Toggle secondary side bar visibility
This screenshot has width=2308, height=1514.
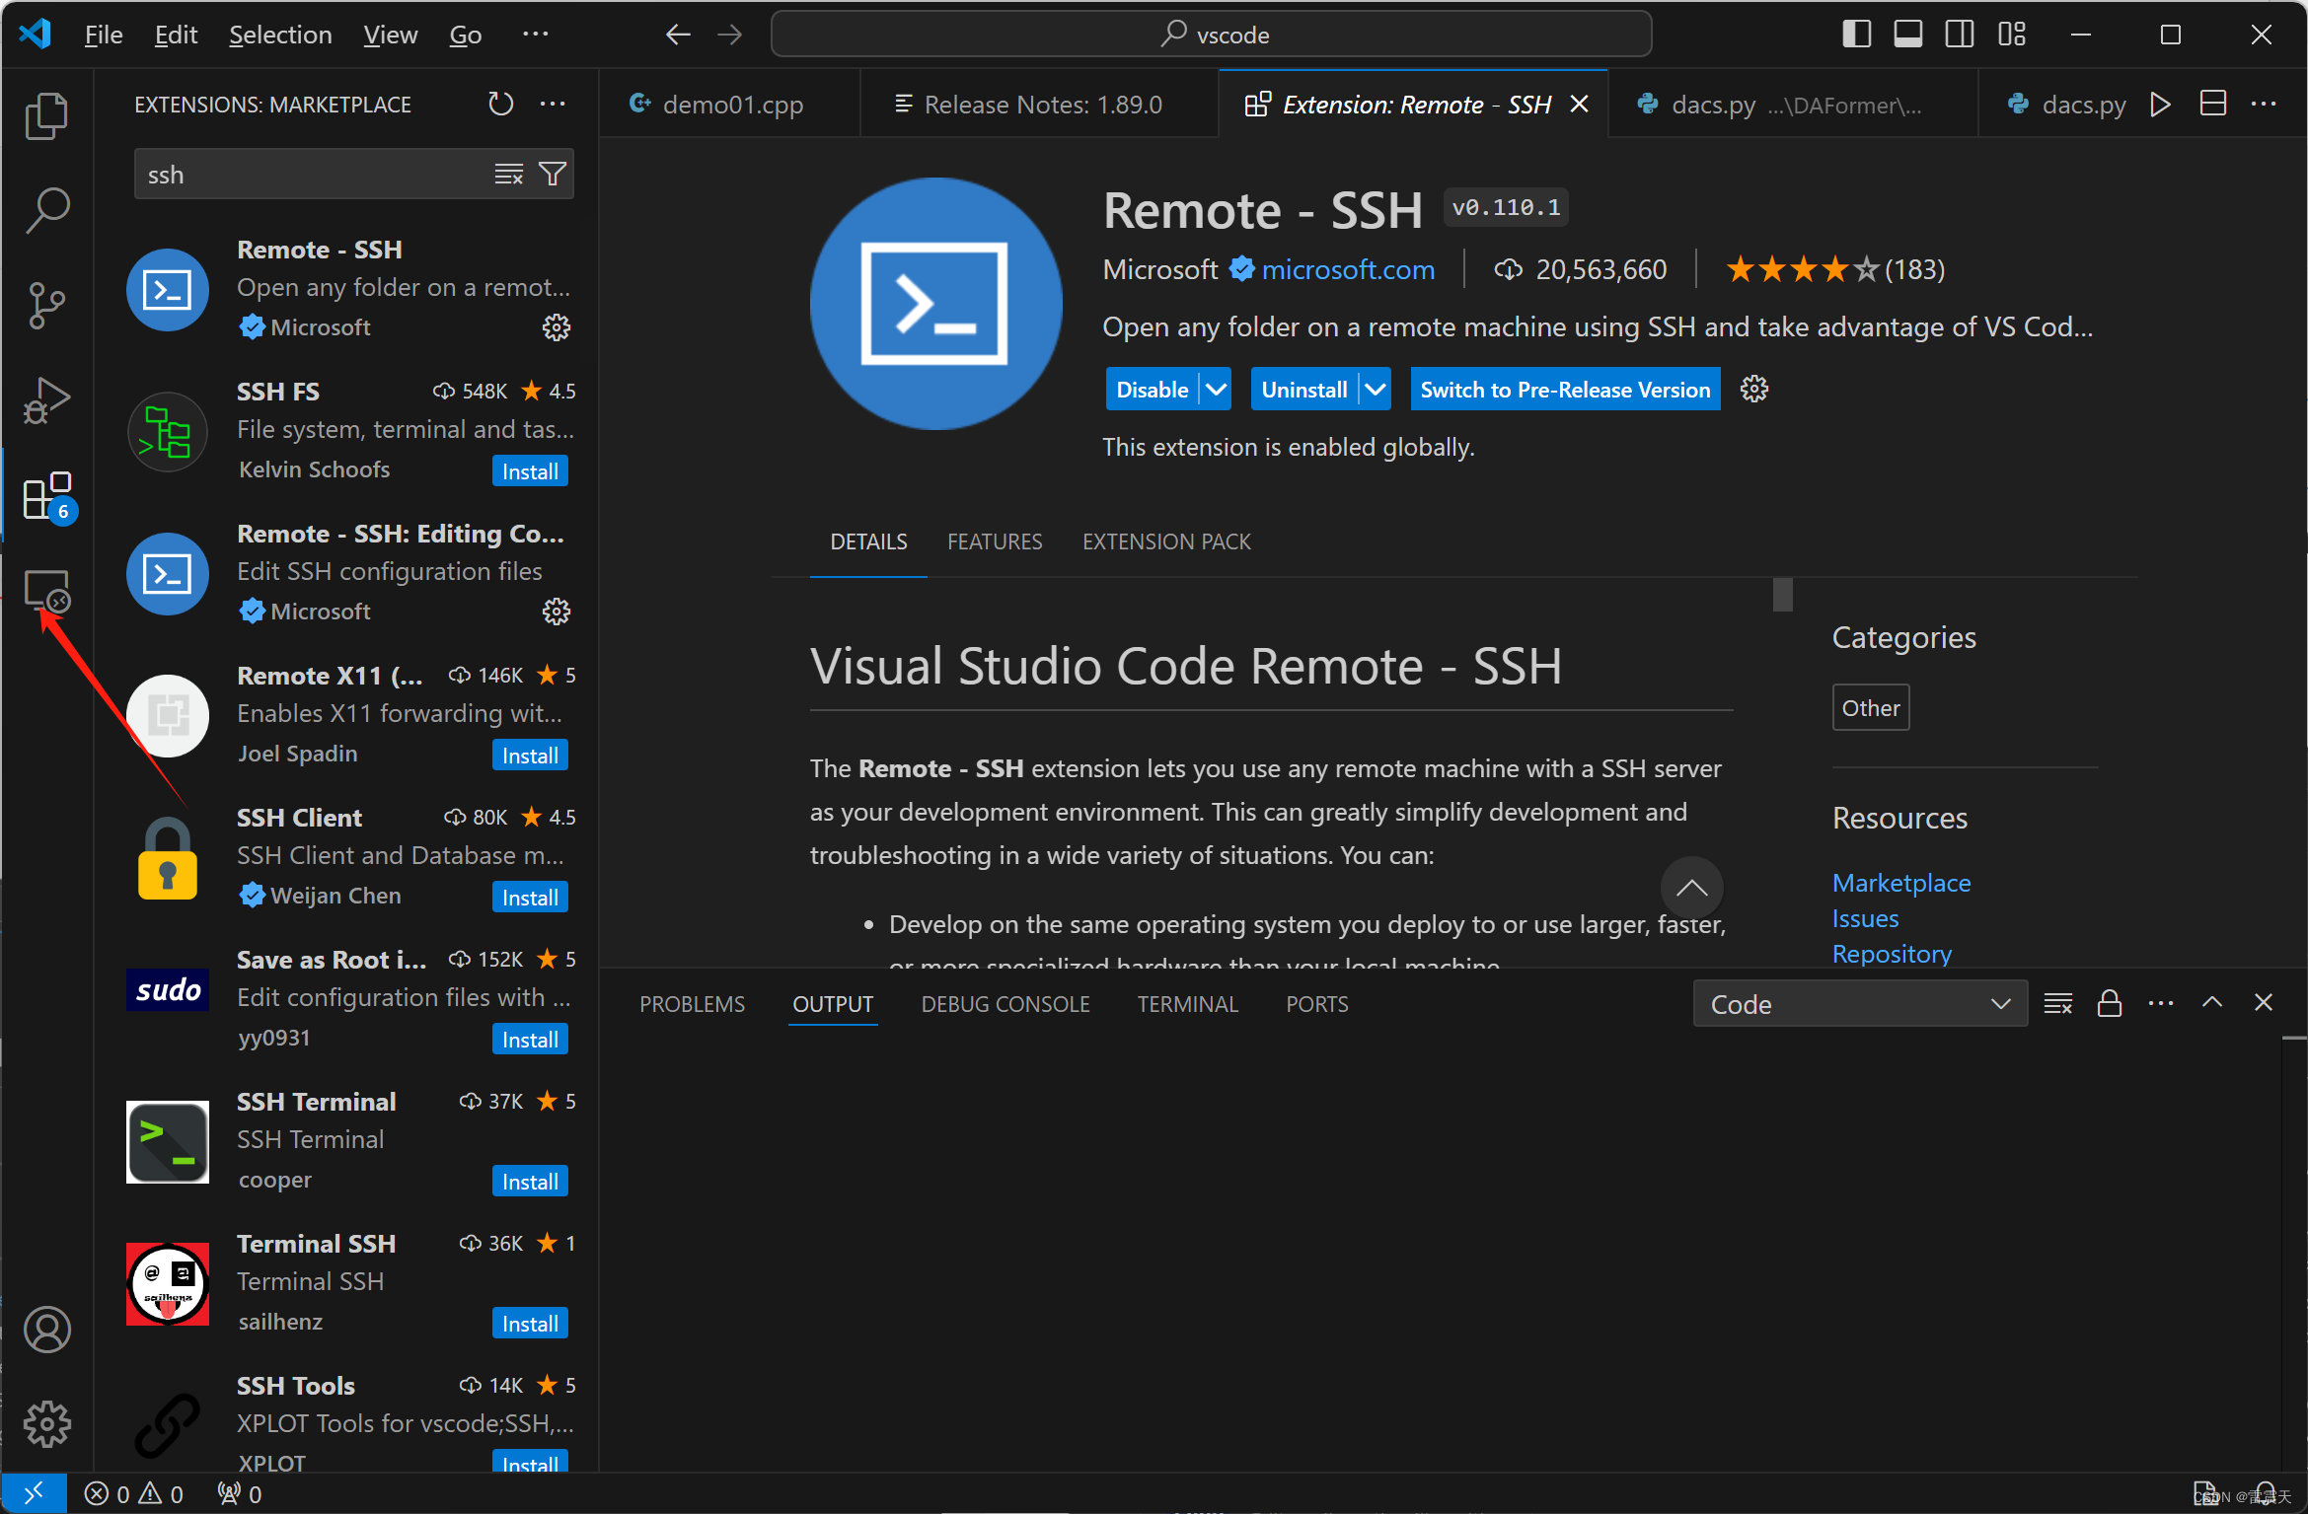pyautogui.click(x=1960, y=35)
